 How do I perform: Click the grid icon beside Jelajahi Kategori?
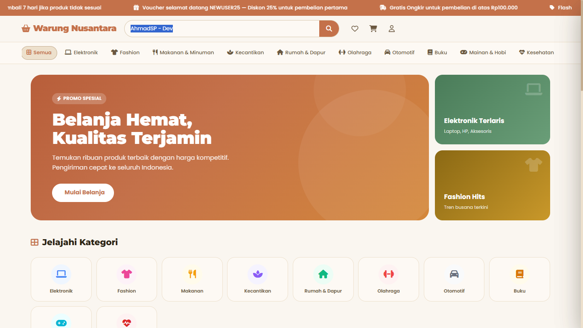[35, 243]
